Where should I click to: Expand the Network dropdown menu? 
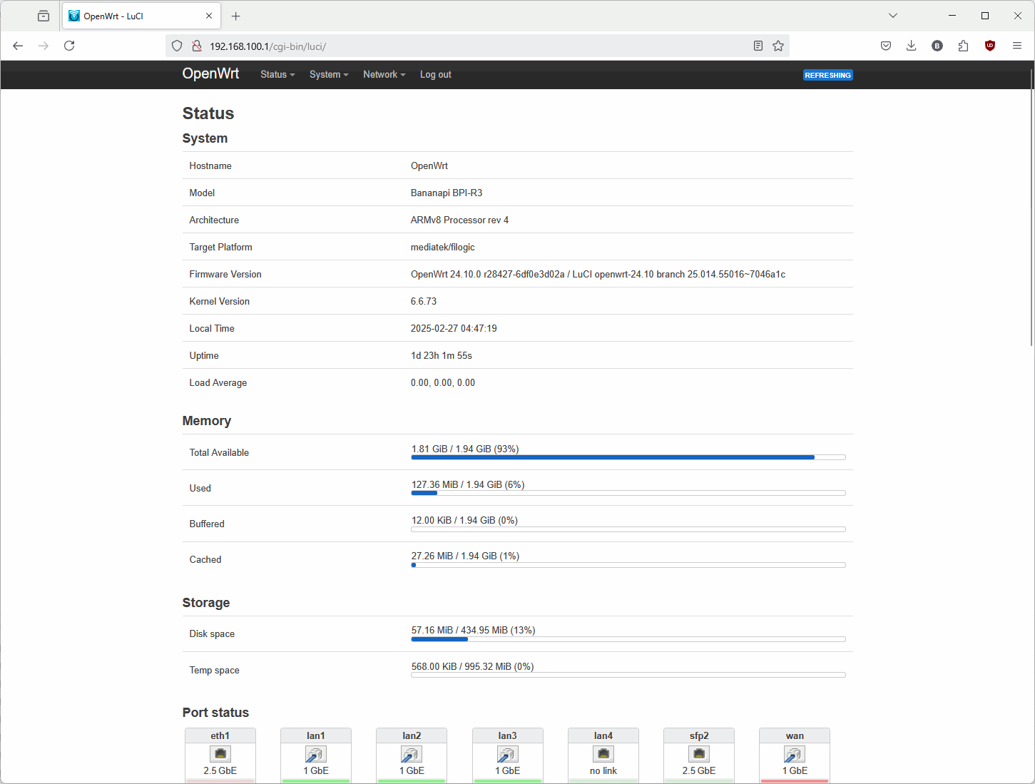pos(384,74)
